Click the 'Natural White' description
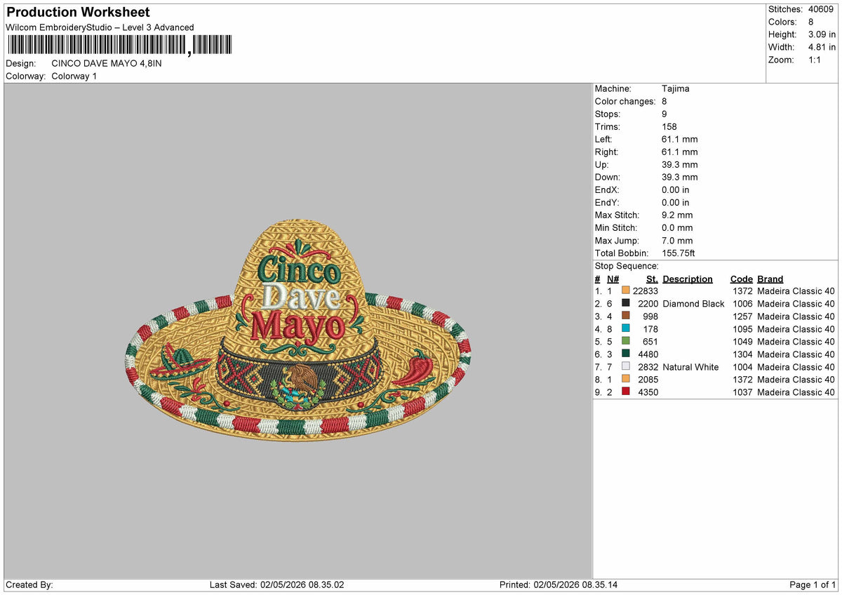This screenshot has height=595, width=842. (690, 366)
